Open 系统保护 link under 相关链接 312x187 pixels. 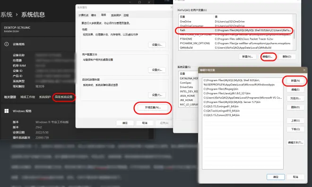[45, 97]
